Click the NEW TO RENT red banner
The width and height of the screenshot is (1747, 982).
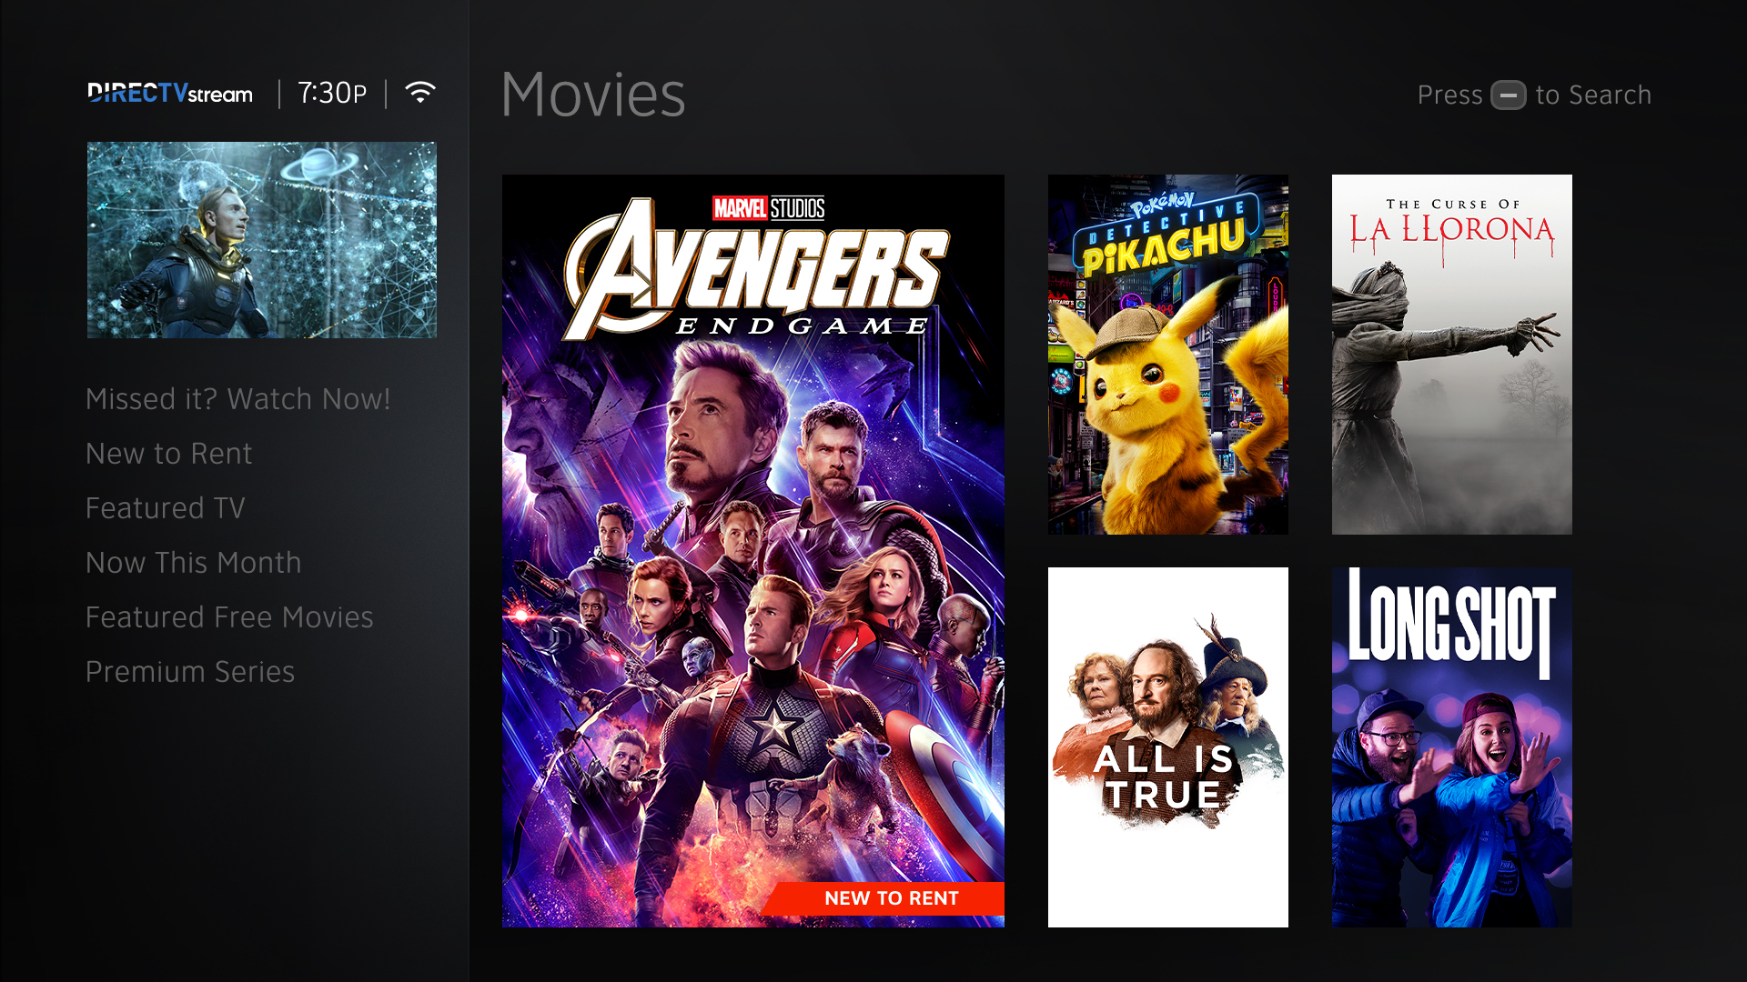884,898
